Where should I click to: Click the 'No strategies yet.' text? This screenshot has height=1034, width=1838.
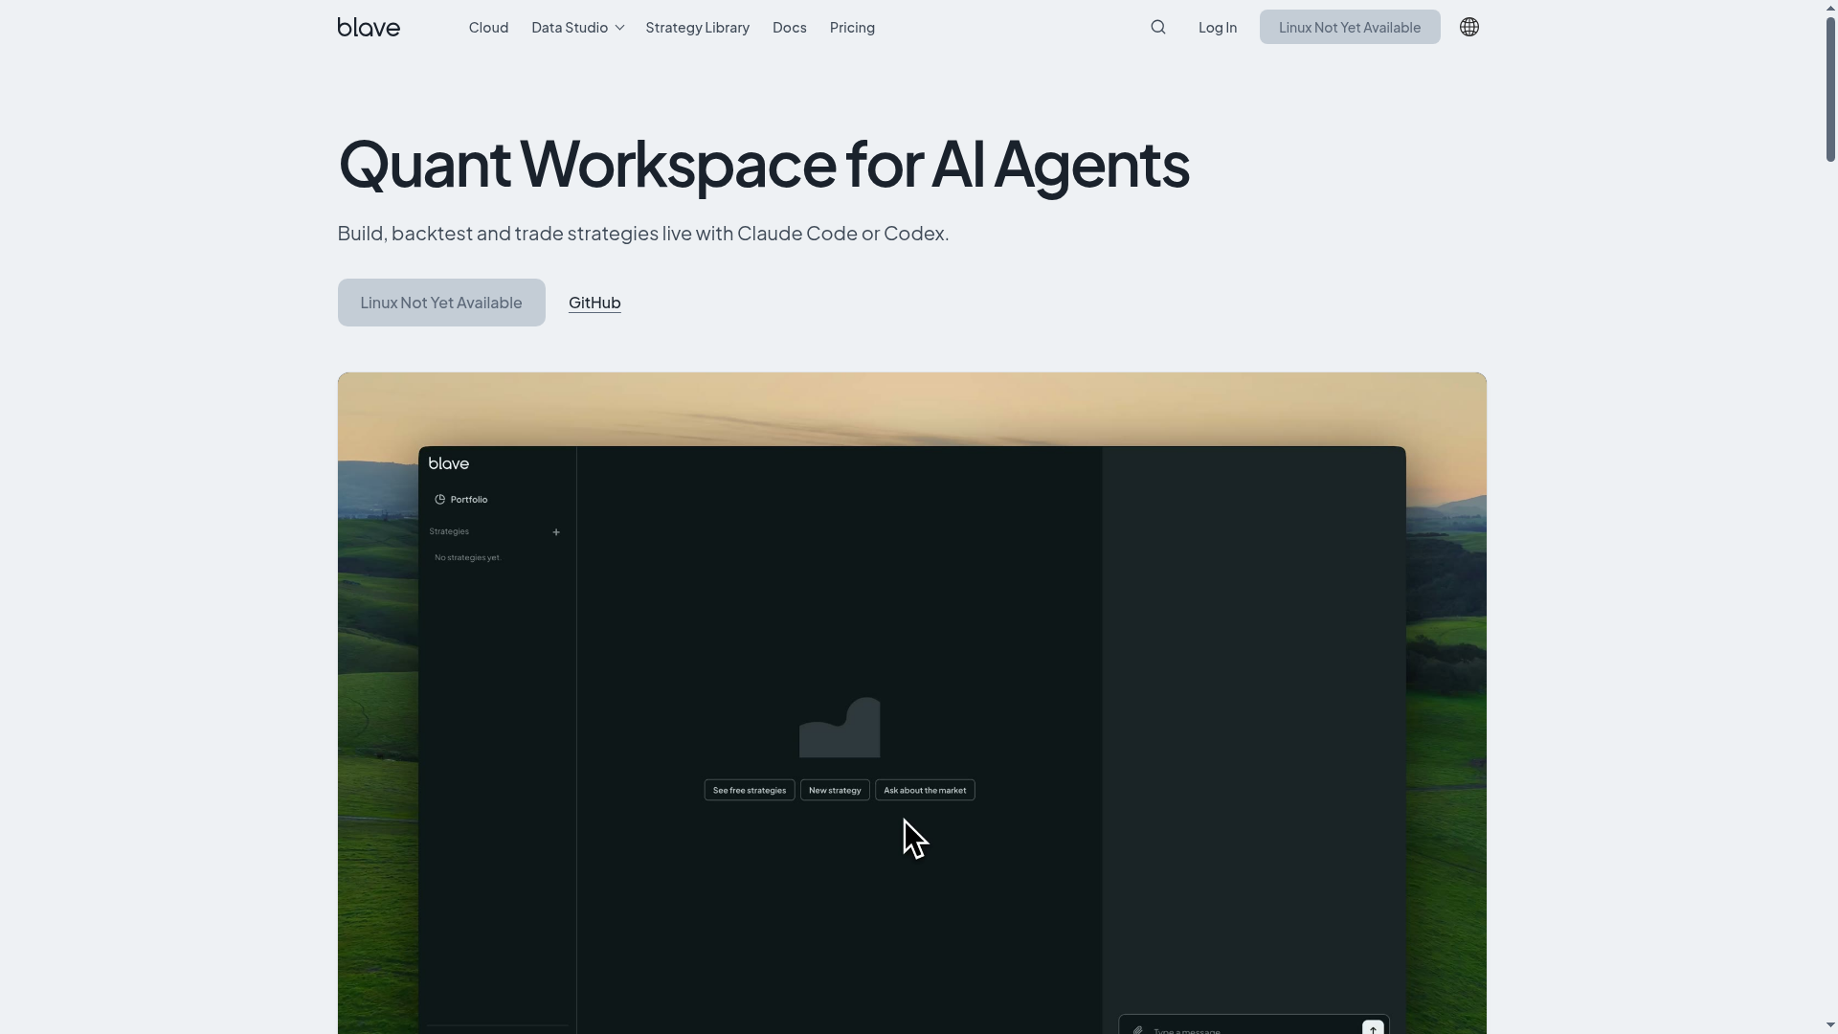[x=467, y=557]
